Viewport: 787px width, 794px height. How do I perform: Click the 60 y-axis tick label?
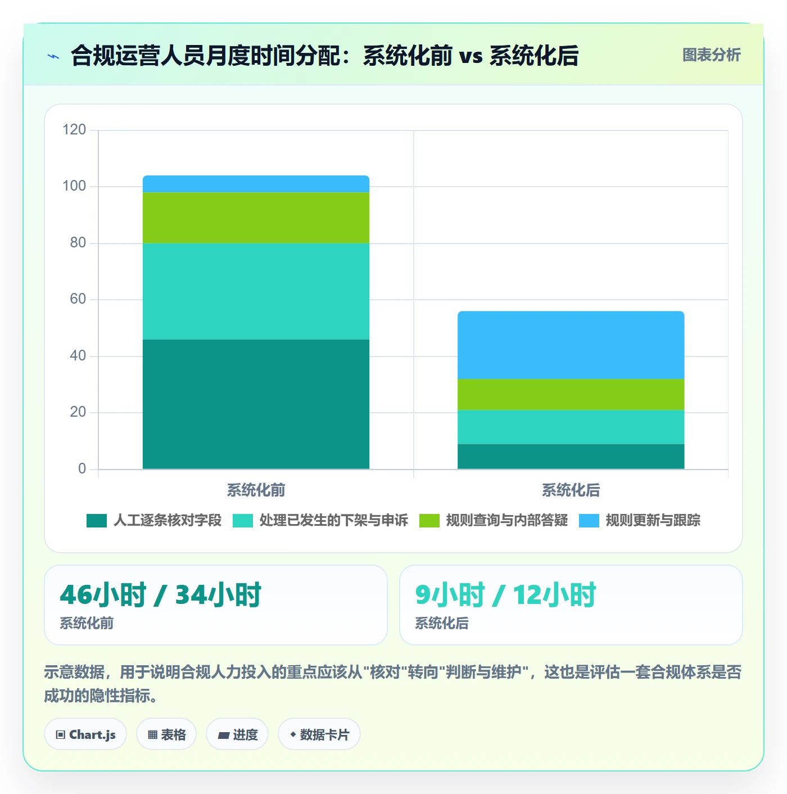pos(78,299)
